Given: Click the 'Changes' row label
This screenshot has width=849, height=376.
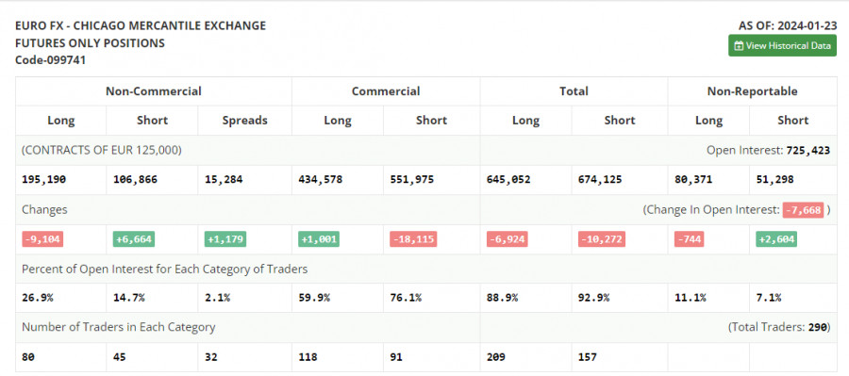Looking at the screenshot, I should pyautogui.click(x=44, y=209).
